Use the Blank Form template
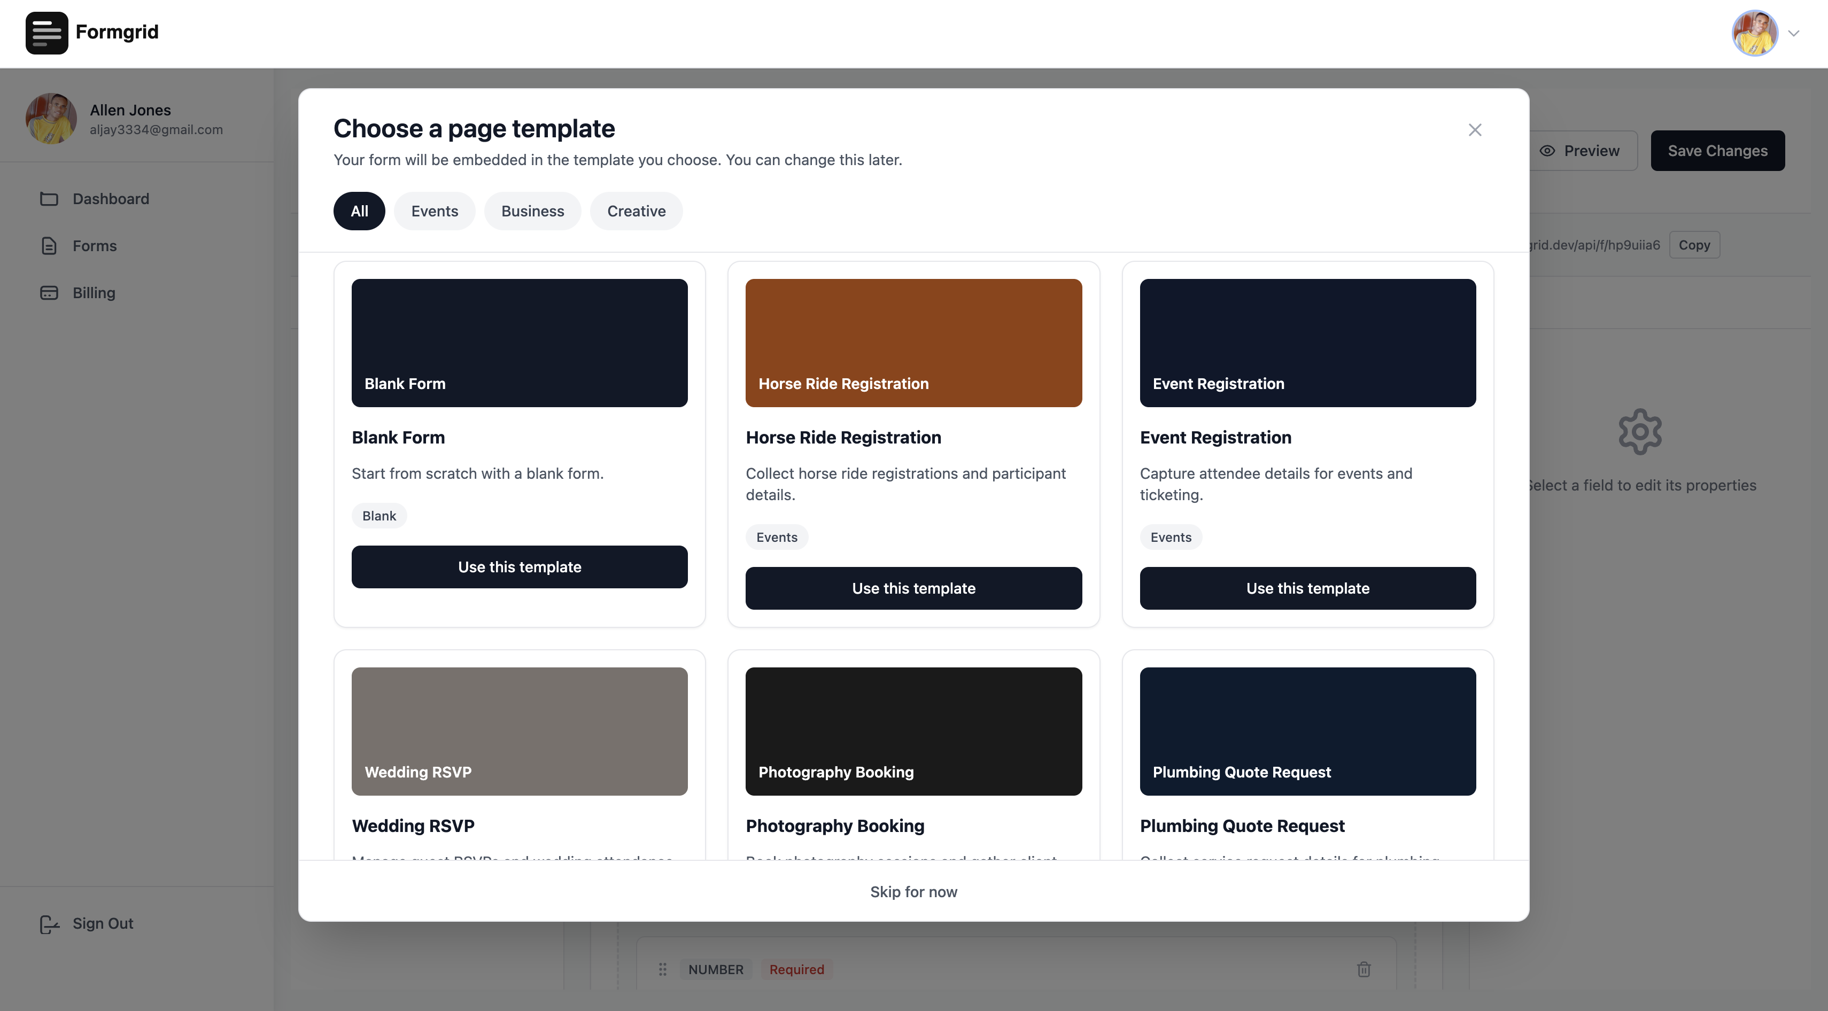This screenshot has width=1828, height=1011. 520,567
